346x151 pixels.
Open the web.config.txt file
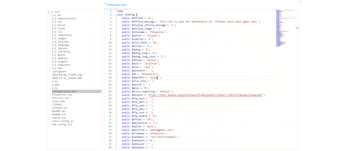click(62, 125)
